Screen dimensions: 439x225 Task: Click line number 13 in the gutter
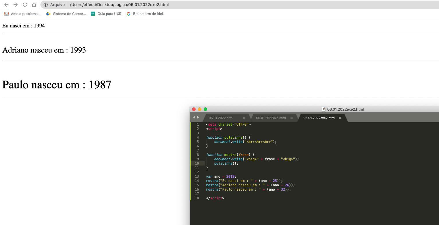click(197, 176)
